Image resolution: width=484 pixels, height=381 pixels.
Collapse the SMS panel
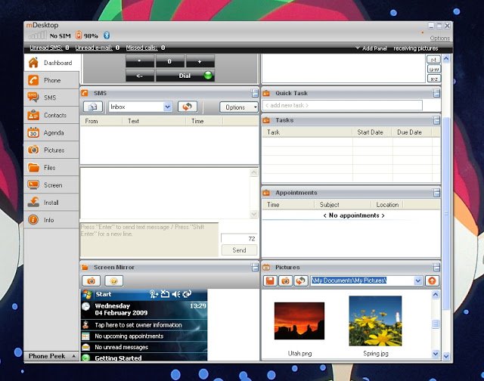[x=254, y=93]
